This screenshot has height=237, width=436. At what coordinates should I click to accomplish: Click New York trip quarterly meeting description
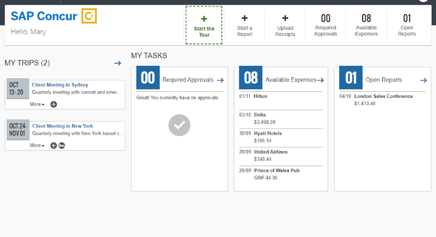tap(77, 133)
